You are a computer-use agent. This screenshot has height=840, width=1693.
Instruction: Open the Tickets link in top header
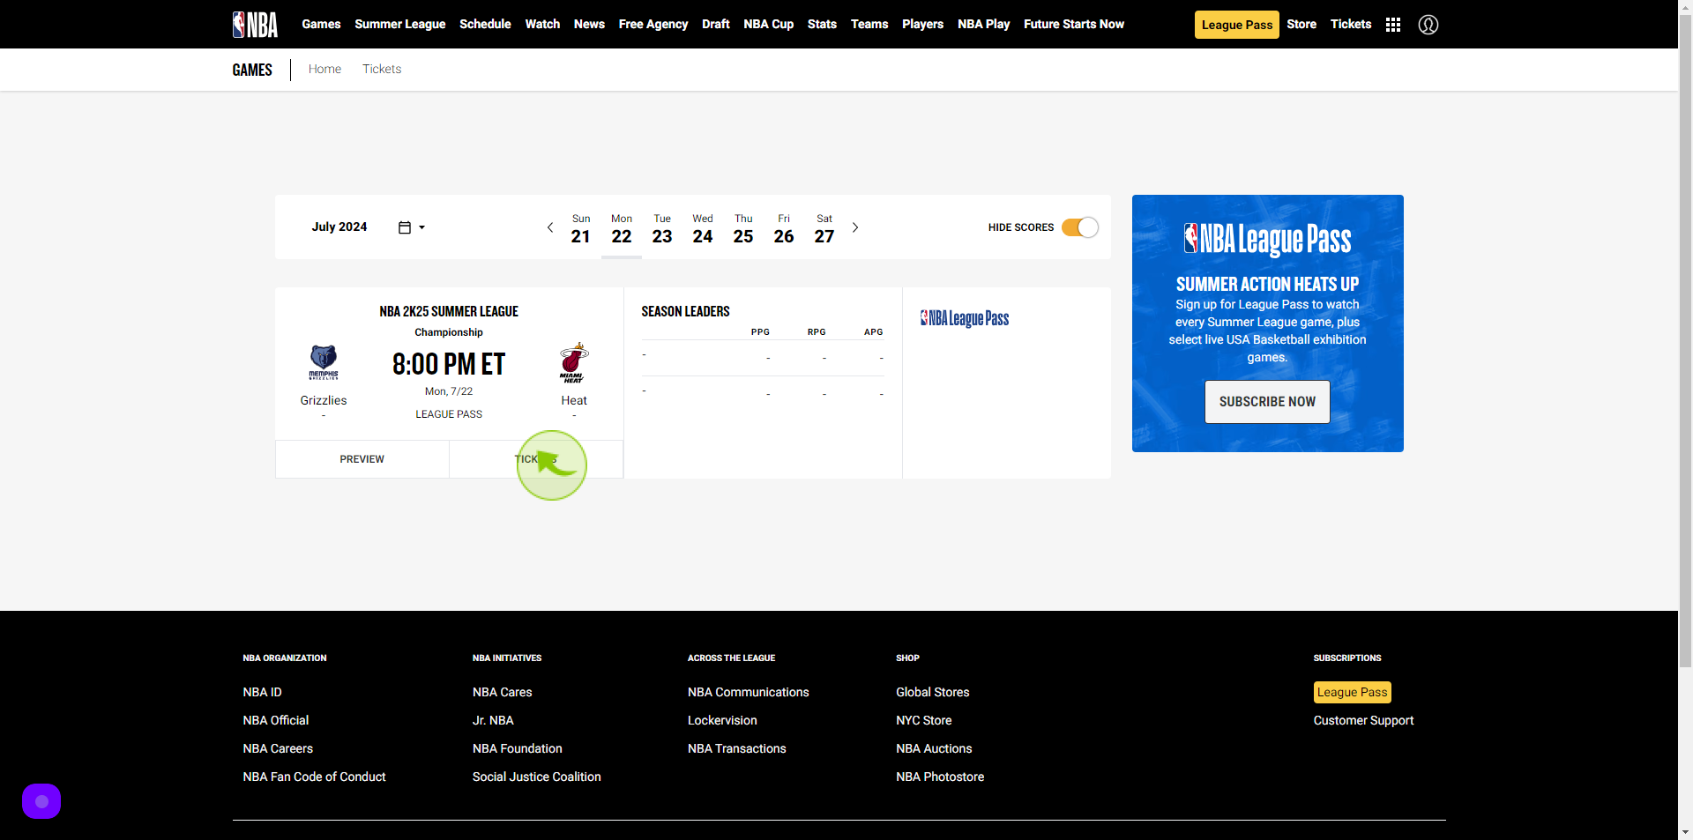click(1351, 24)
